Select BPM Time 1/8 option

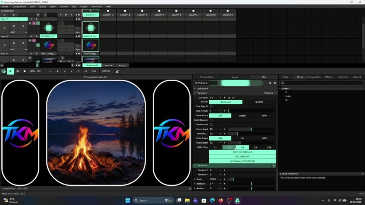coord(255,148)
